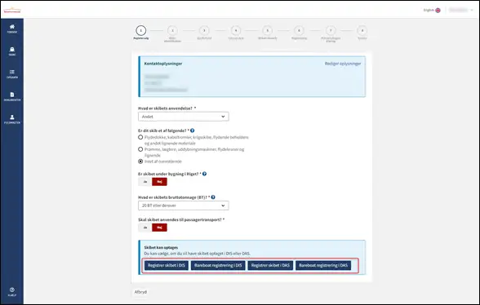Image resolution: width=480 pixels, height=305 pixels.
Task: Click 'Bareboat registrering i DAS' button
Action: (323, 265)
